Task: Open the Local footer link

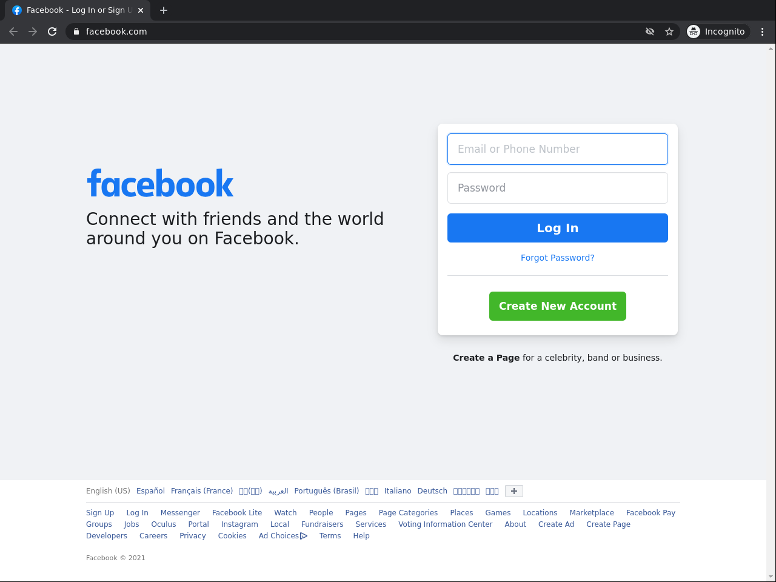Action: point(279,524)
